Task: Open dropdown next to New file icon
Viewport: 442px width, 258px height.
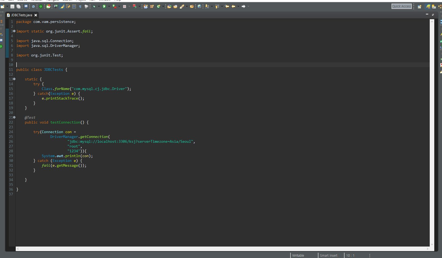Action: [x=7, y=6]
